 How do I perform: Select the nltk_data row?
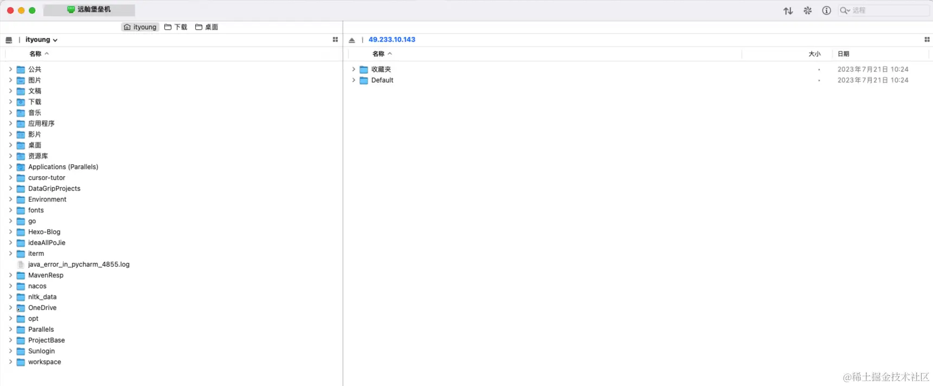tap(171, 297)
